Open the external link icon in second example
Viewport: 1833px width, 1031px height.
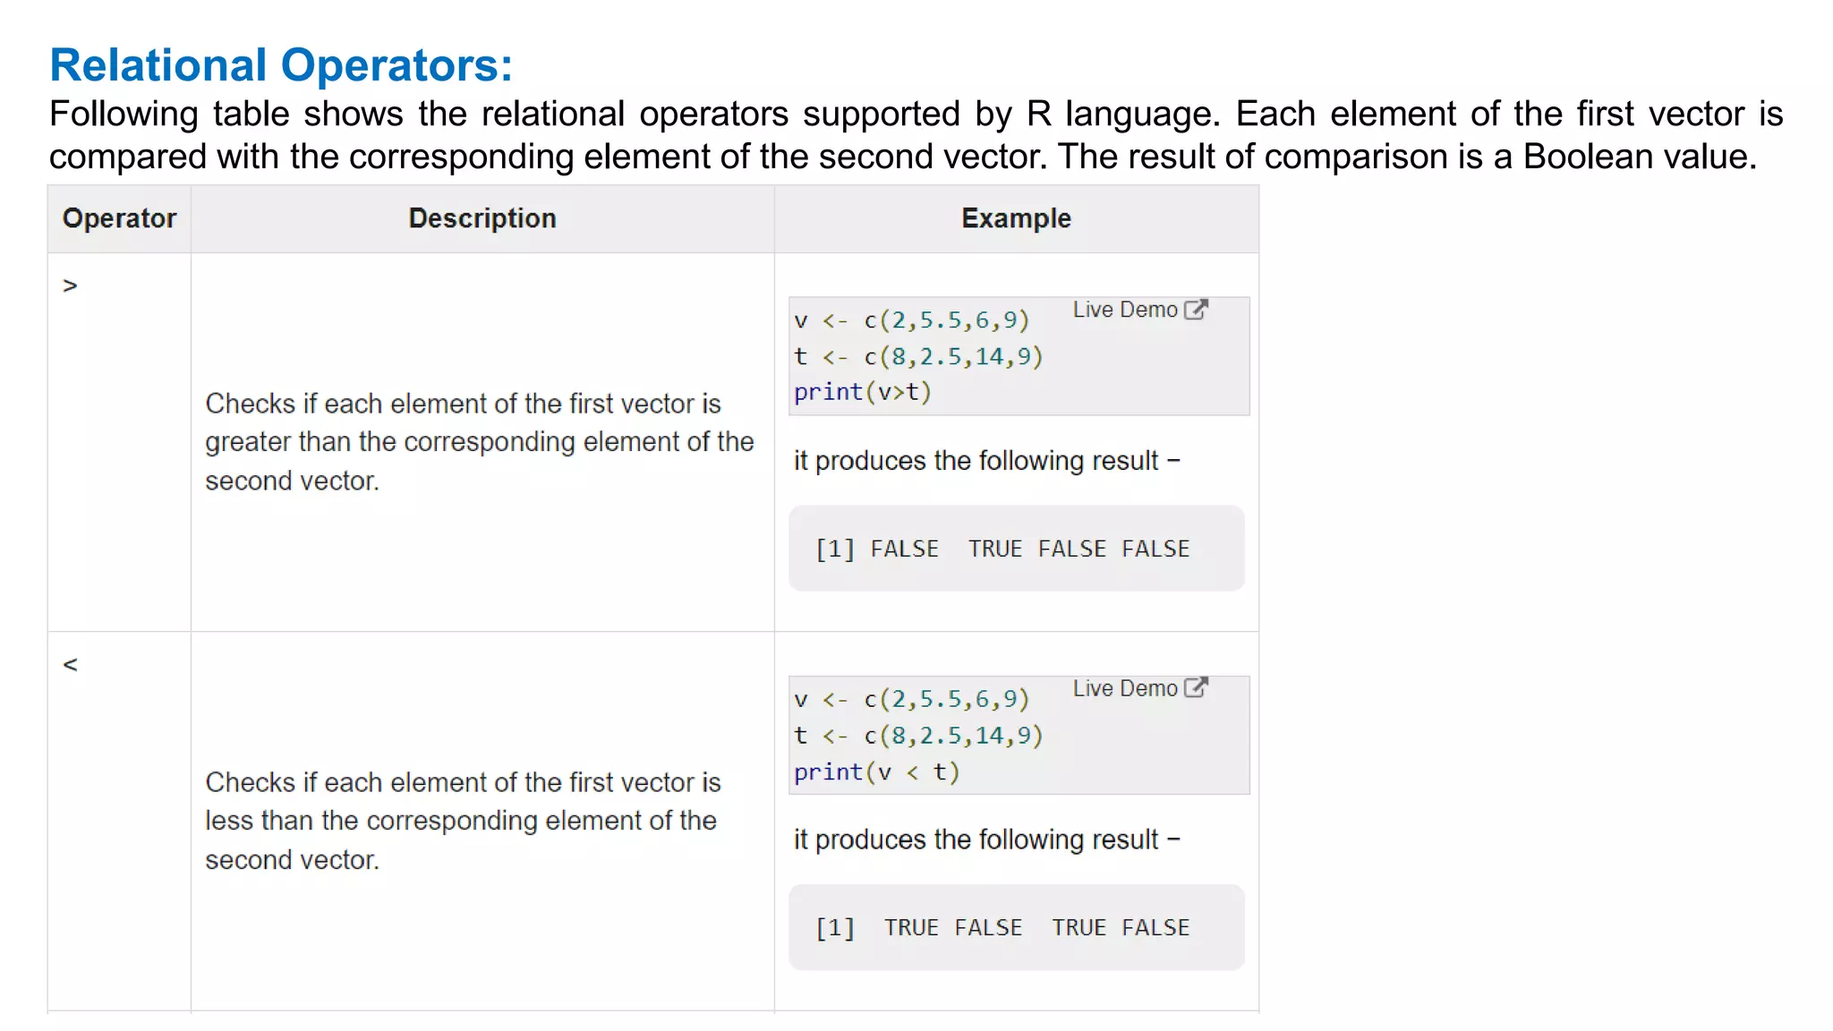[1196, 688]
